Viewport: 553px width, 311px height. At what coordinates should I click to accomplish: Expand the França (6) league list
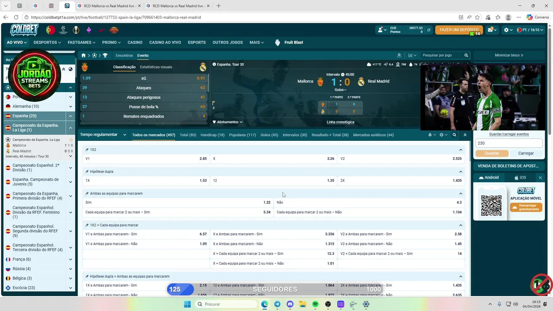click(x=70, y=259)
